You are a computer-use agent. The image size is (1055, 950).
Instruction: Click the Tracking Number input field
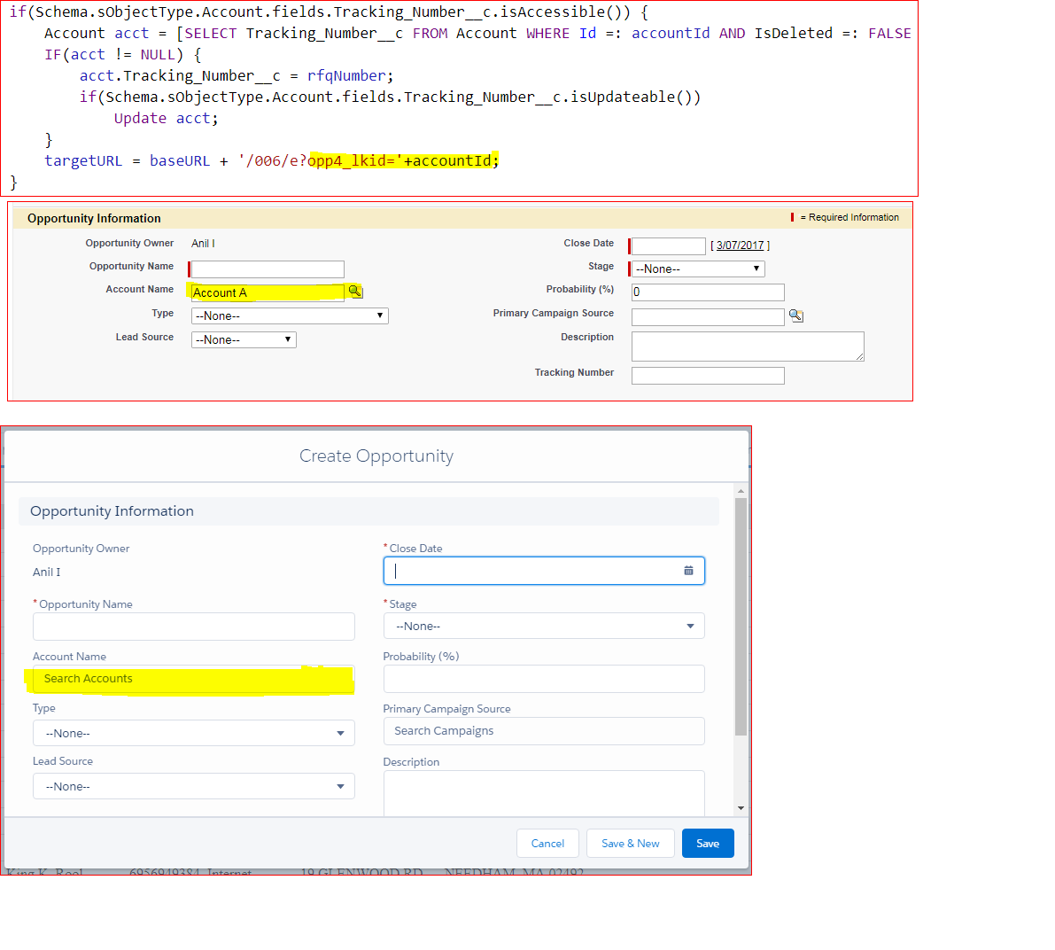tap(707, 376)
